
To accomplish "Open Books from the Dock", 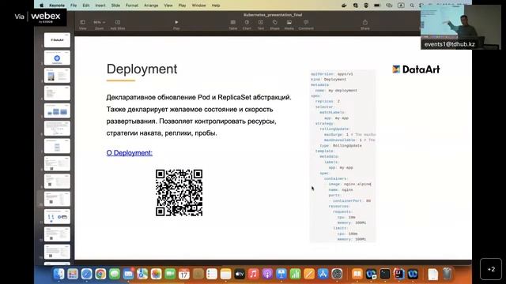I will tap(357, 274).
